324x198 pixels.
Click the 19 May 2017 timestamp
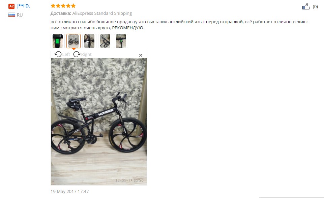click(x=70, y=191)
